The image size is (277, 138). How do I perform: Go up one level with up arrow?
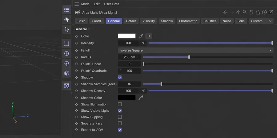pyautogui.click(x=238, y=12)
